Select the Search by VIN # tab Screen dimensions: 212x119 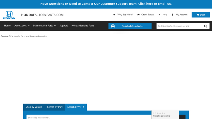76,107
